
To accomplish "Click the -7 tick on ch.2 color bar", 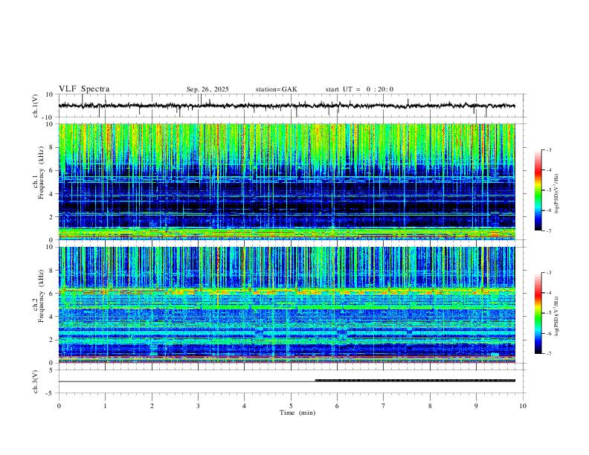I will coord(548,354).
